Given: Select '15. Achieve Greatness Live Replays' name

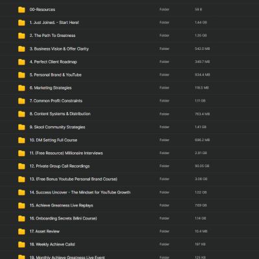Looking at the screenshot, I should tap(62, 205).
